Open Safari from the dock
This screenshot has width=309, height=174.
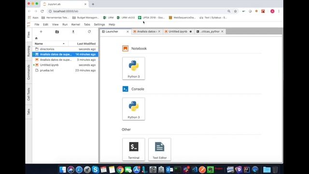click(79, 170)
